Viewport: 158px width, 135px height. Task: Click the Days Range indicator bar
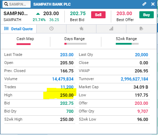pos(75,44)
